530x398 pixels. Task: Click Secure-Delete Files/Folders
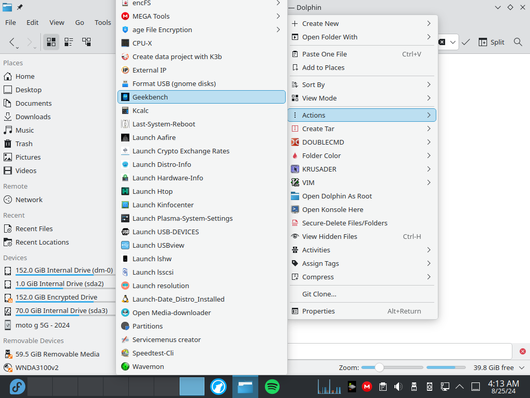click(362, 223)
